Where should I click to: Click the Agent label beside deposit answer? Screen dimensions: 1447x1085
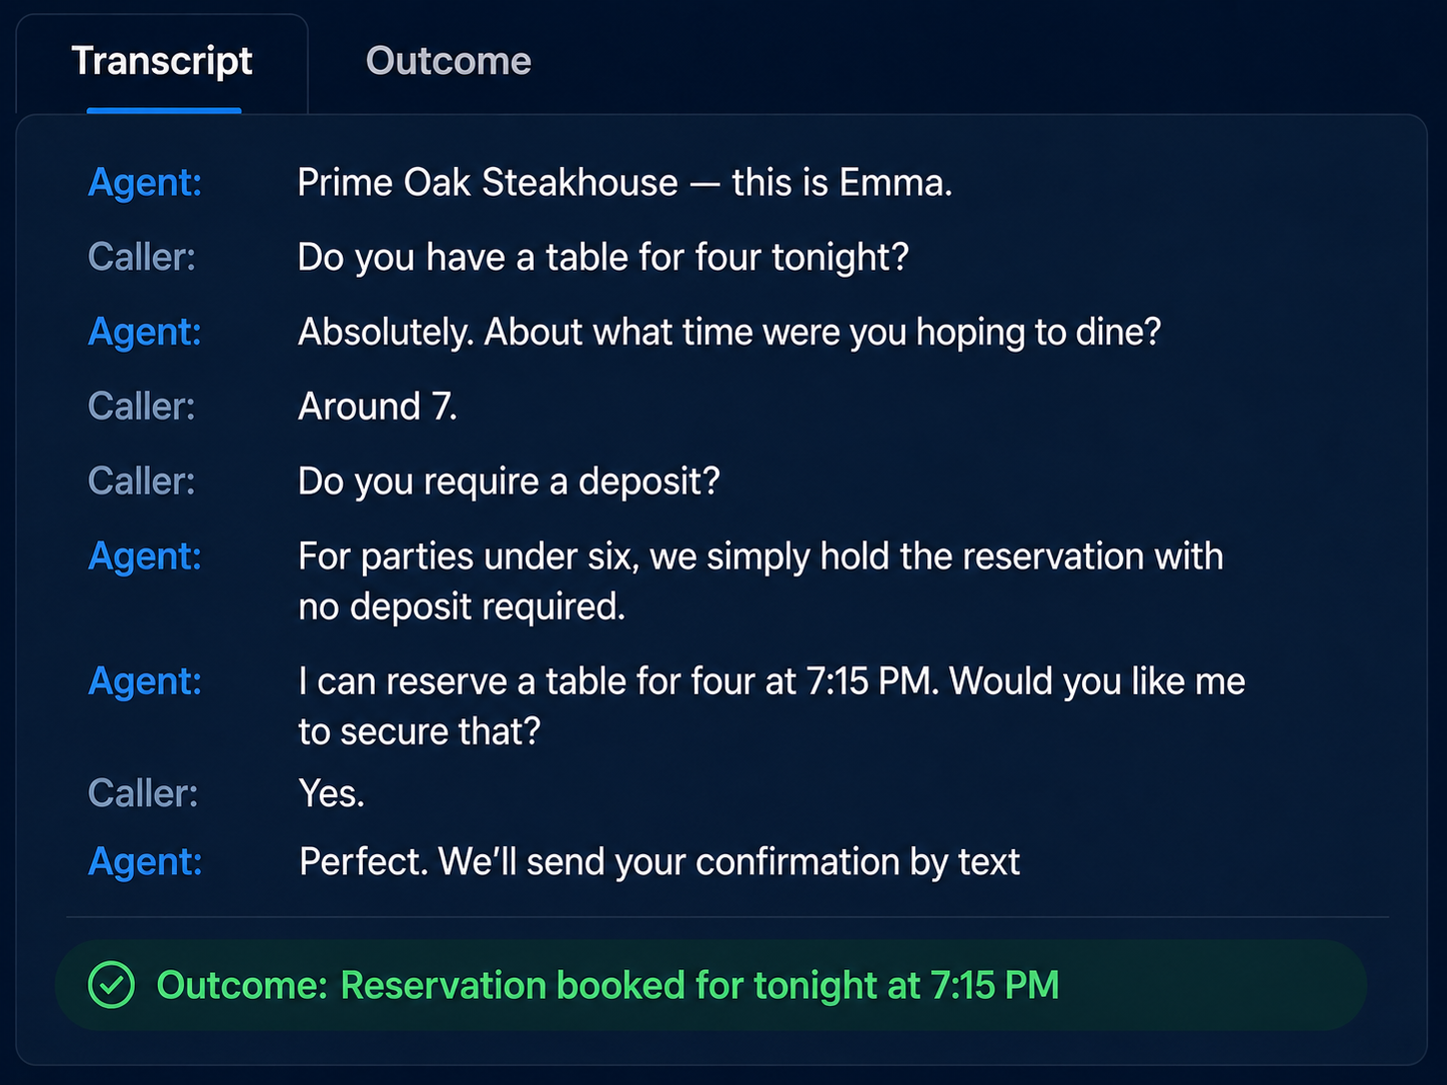point(145,556)
